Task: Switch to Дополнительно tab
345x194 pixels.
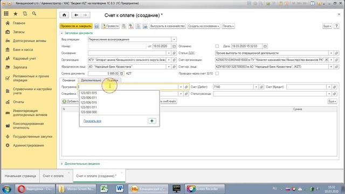Action: [91, 80]
